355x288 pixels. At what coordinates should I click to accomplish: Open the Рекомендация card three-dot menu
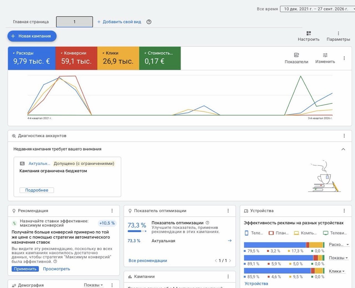(x=112, y=211)
